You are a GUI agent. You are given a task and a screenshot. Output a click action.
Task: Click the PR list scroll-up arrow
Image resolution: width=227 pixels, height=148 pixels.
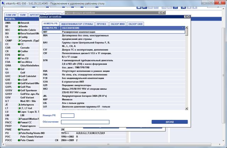187,27
